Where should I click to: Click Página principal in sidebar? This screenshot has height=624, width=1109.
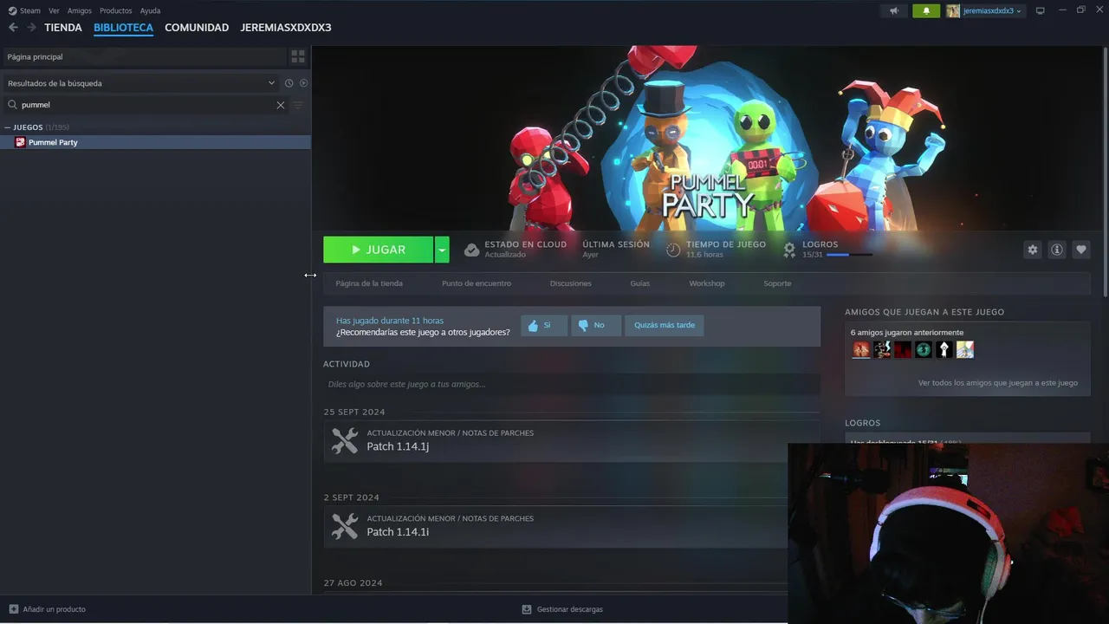coord(143,56)
